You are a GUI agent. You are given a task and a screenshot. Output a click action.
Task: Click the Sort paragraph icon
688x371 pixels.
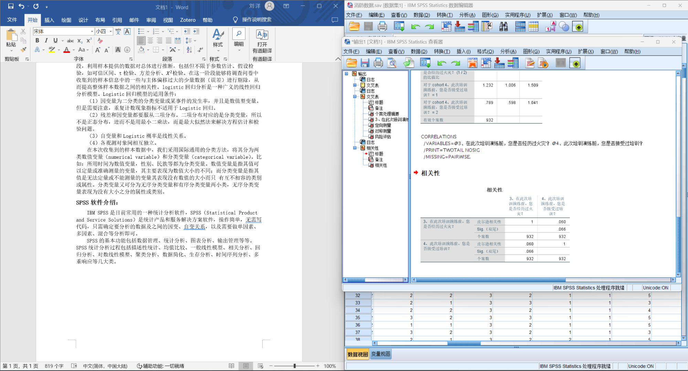pos(189,50)
